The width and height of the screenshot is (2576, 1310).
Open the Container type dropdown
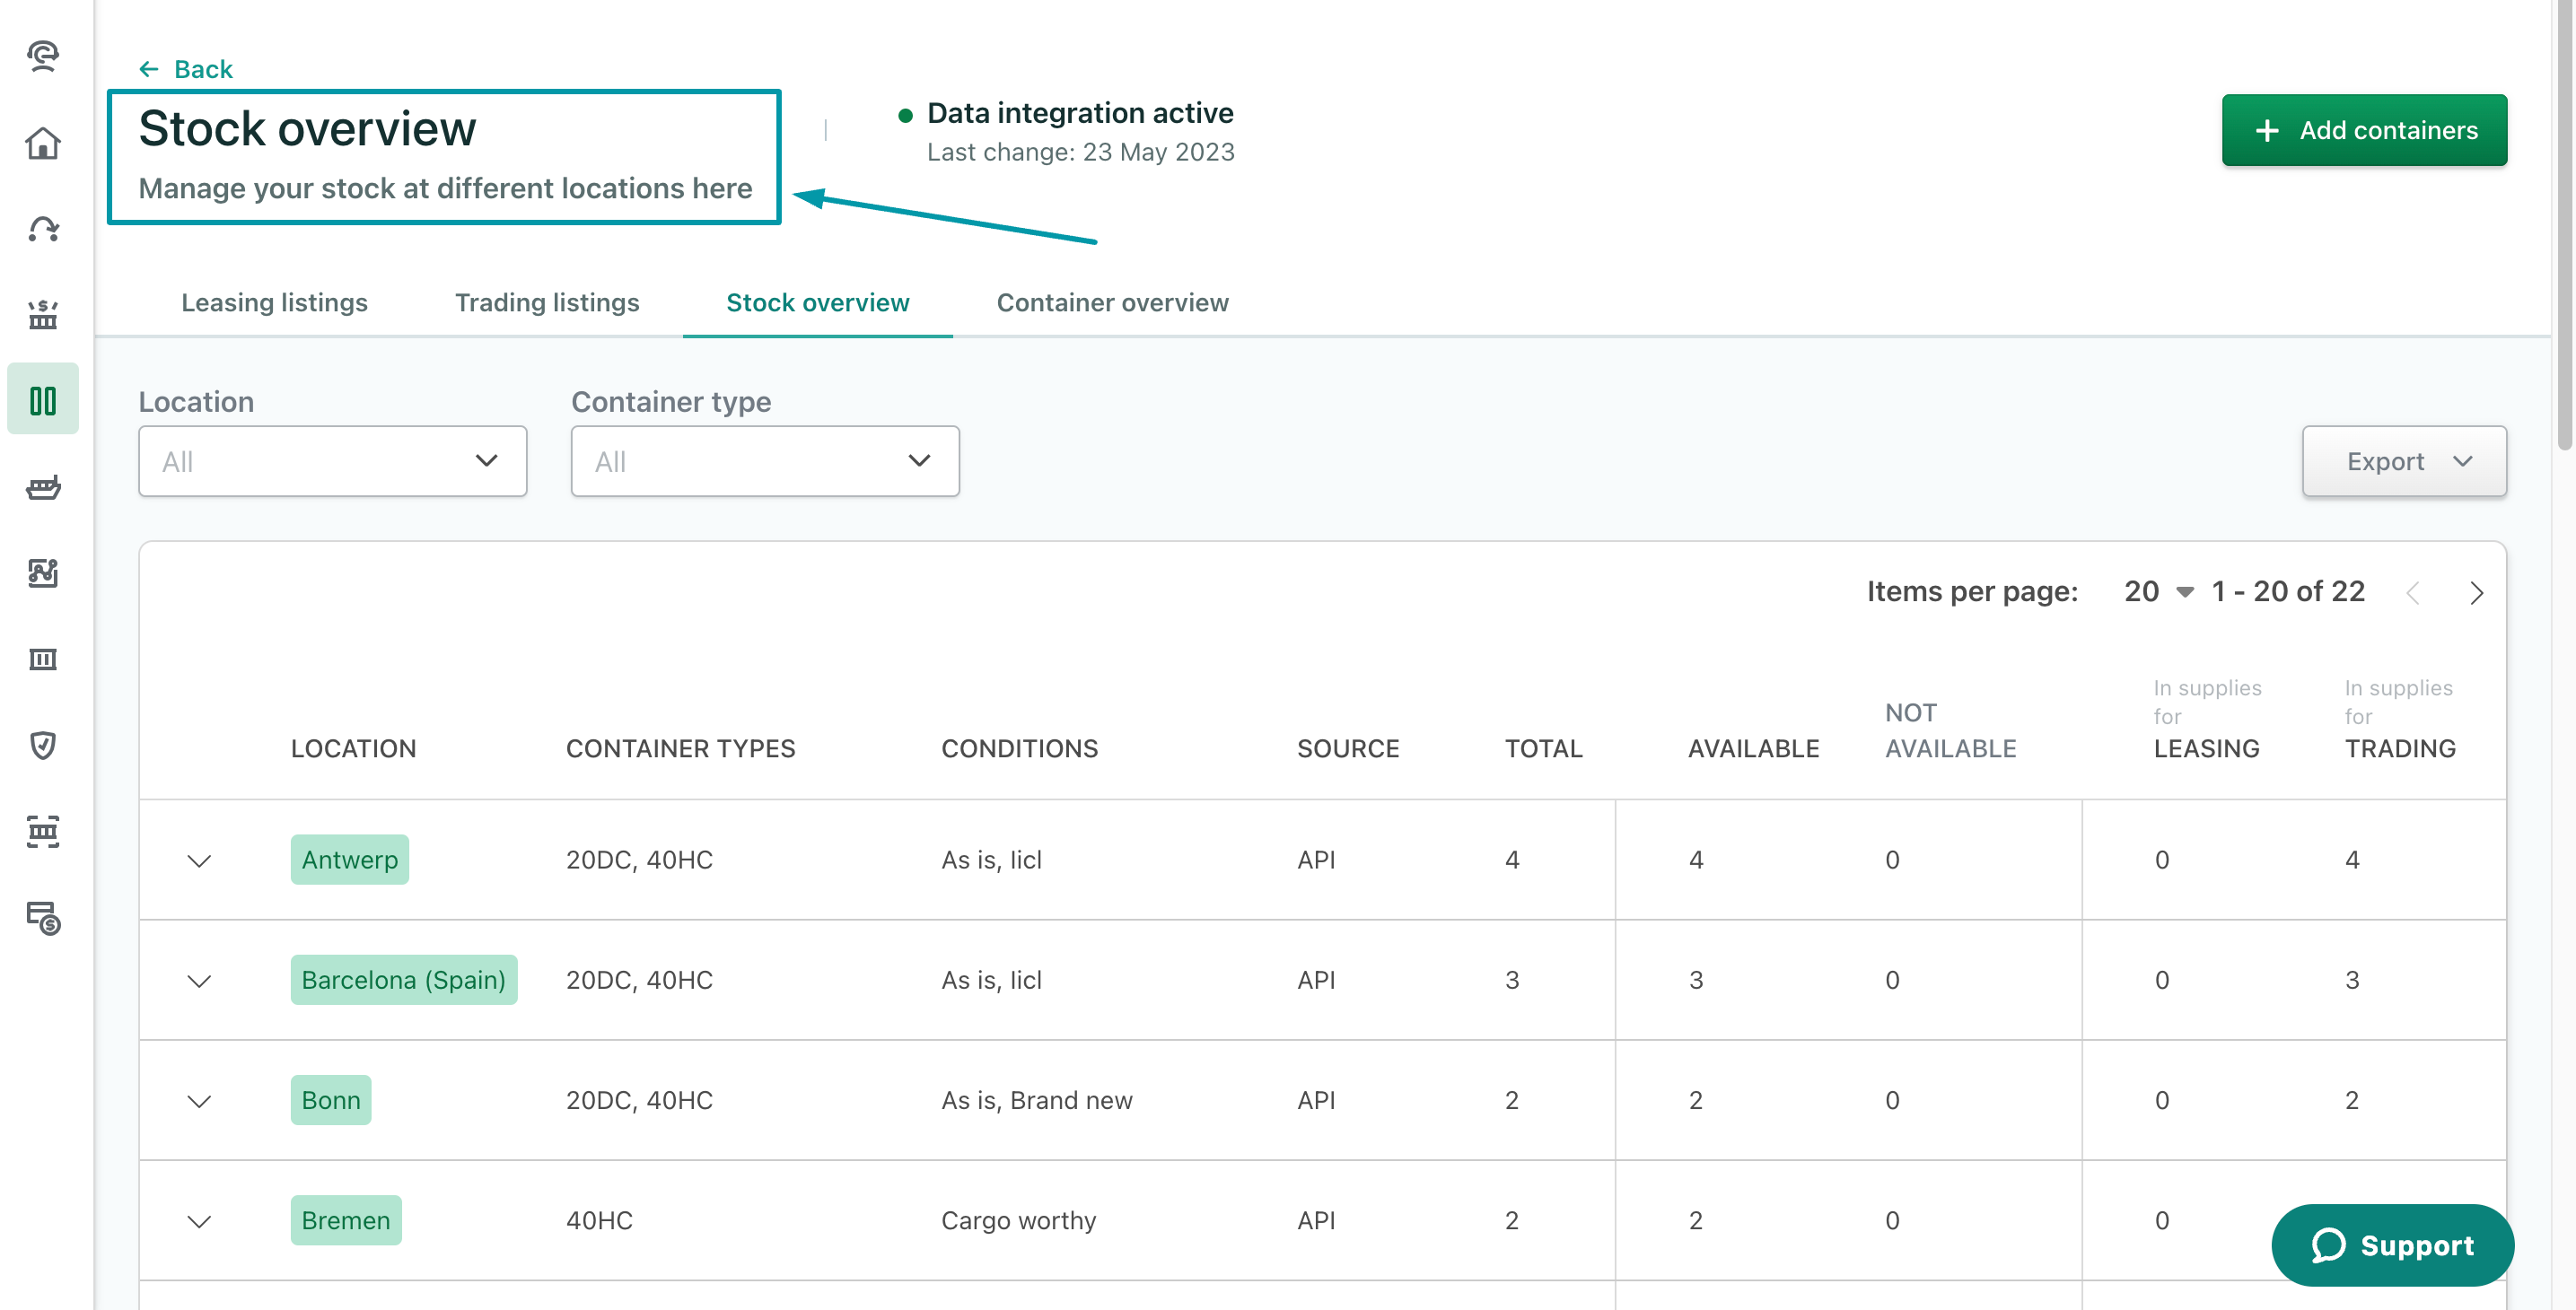click(x=764, y=461)
